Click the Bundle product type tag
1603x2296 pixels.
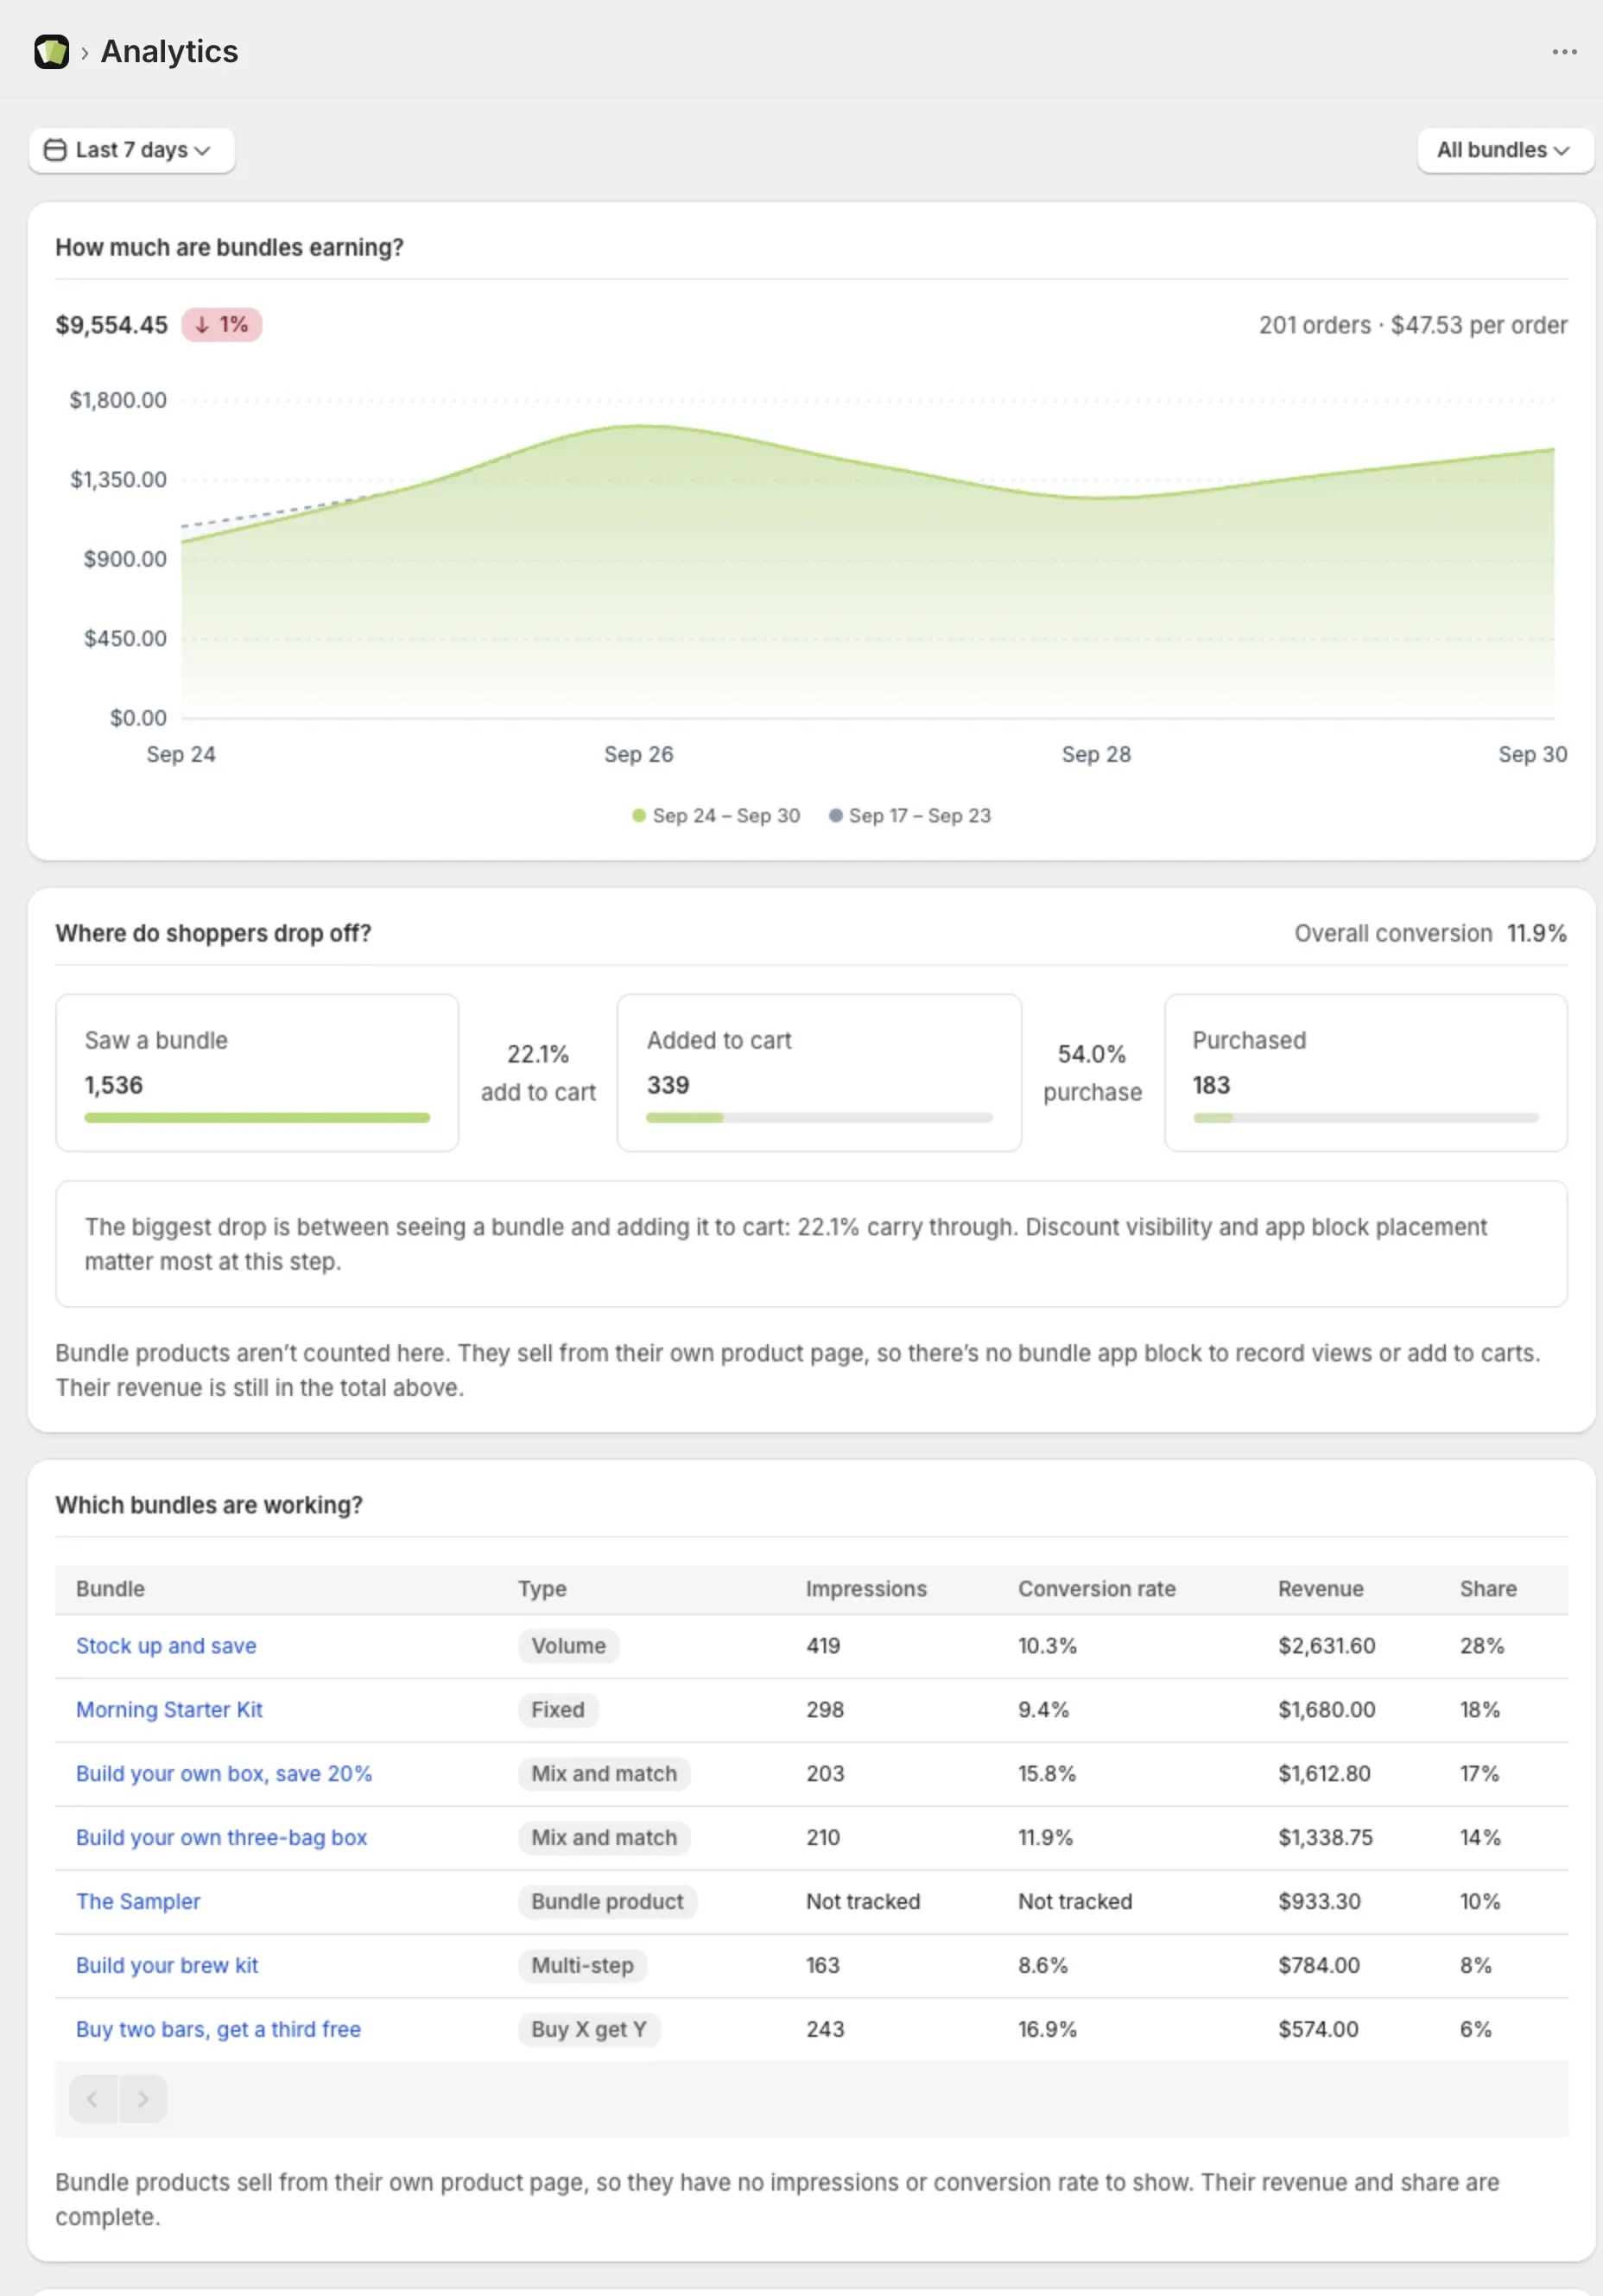tap(607, 1901)
